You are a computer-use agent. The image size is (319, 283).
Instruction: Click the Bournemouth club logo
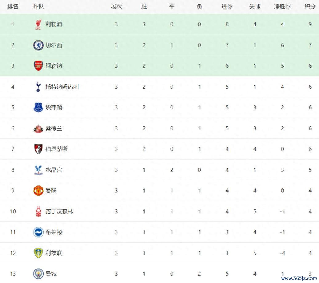(38, 149)
